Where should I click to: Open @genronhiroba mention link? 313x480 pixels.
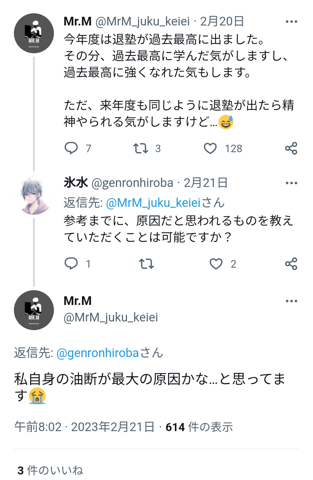tap(98, 353)
